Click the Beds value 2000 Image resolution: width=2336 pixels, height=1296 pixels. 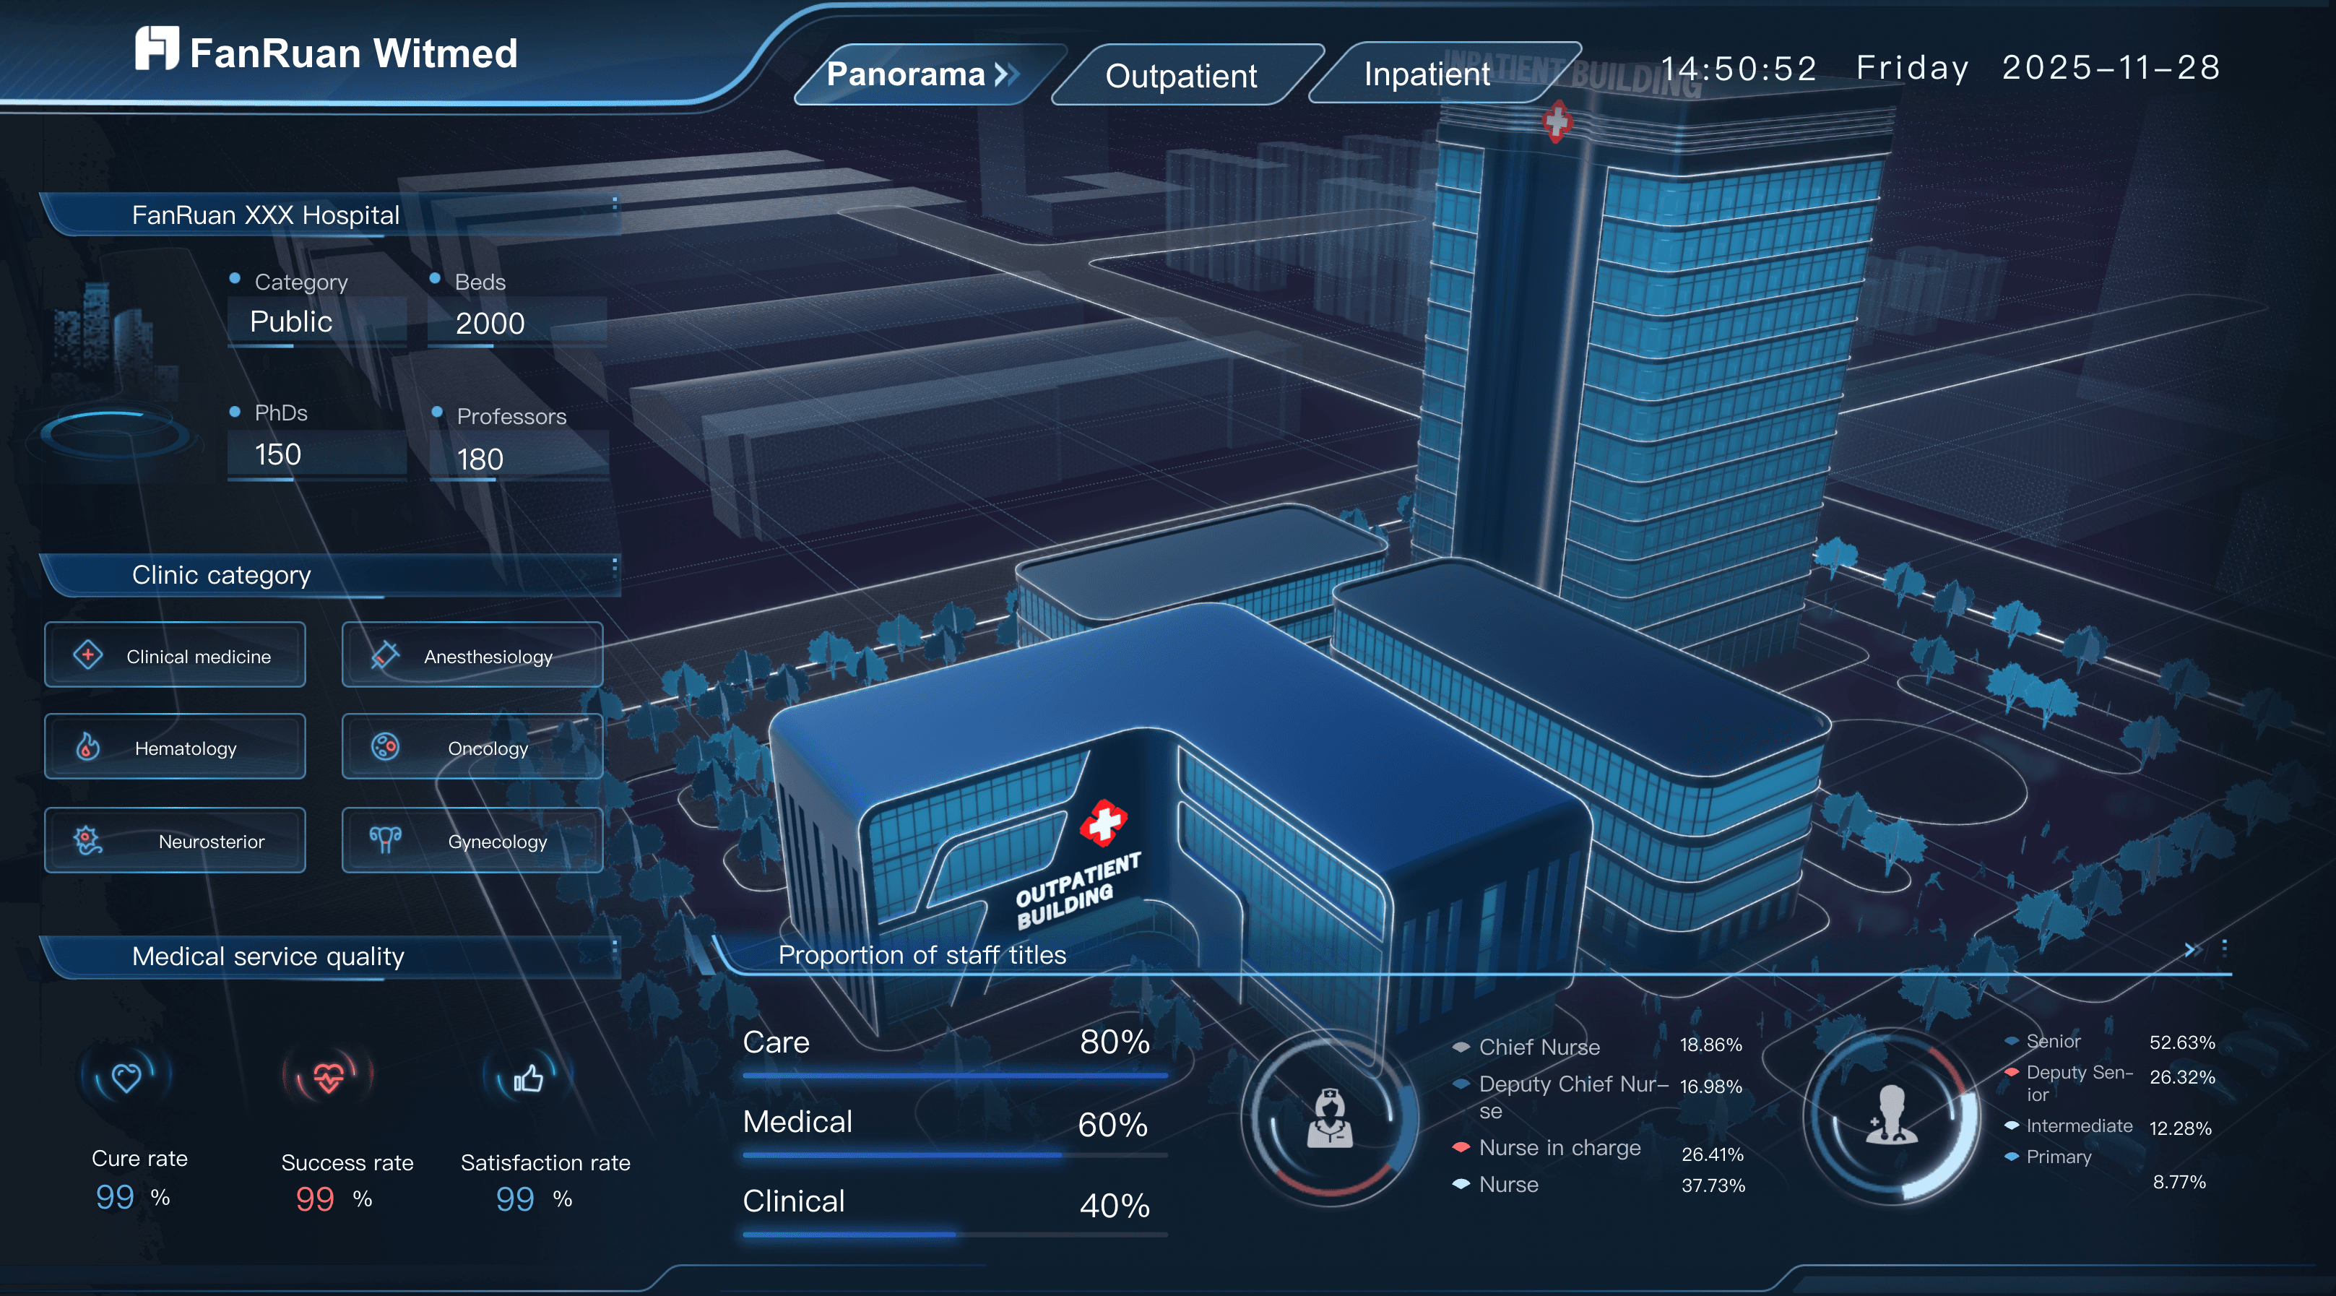[490, 323]
